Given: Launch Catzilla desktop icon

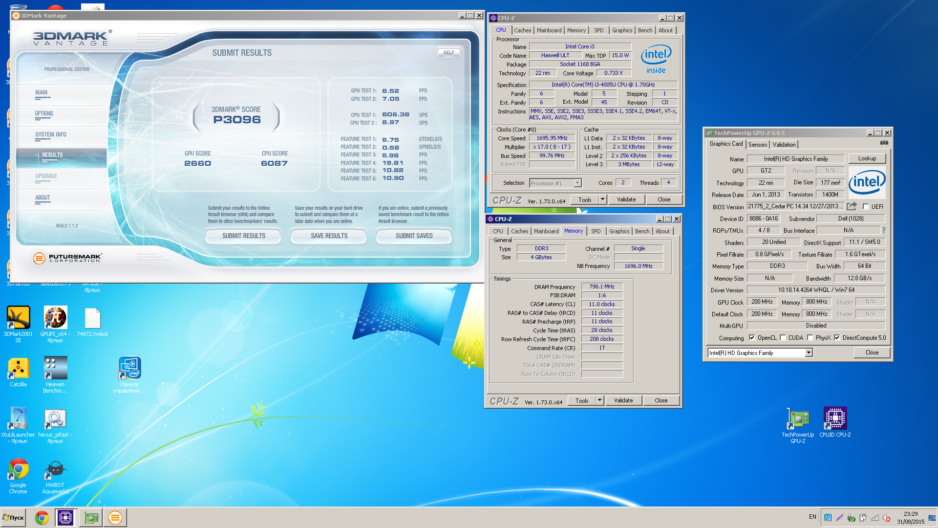Looking at the screenshot, I should tap(18, 372).
